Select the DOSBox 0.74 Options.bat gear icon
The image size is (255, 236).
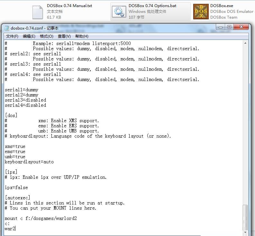119,12
